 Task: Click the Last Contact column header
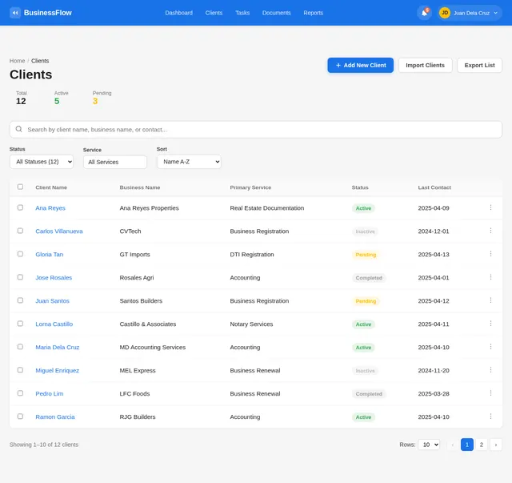click(x=434, y=187)
